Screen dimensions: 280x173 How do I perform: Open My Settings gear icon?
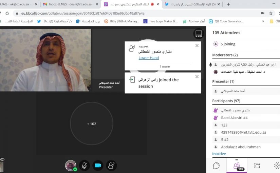(x=277, y=166)
